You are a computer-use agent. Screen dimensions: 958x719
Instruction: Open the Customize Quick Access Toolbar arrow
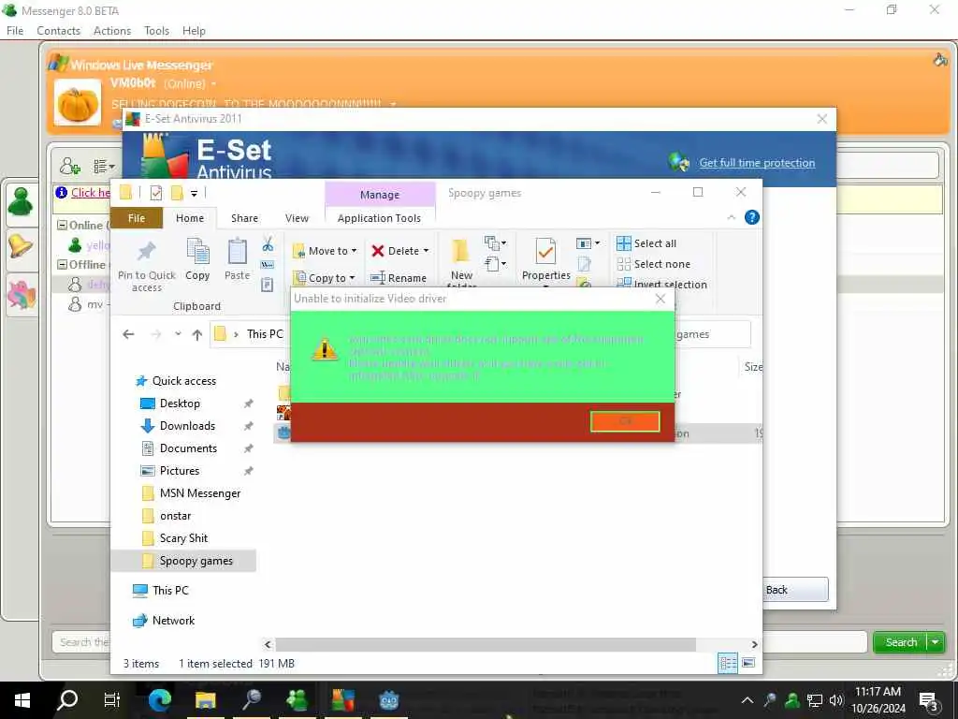pyautogui.click(x=194, y=194)
